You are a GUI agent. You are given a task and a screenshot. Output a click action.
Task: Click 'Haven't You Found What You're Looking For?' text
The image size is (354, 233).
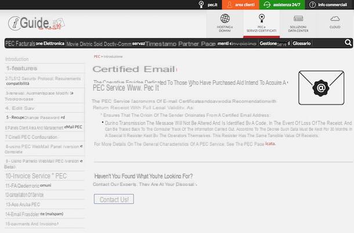tap(143, 176)
